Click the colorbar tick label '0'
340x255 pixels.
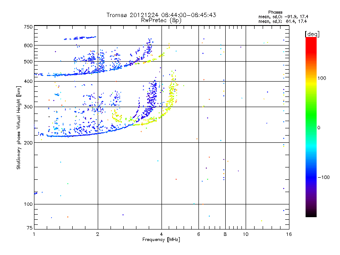tap(319, 128)
